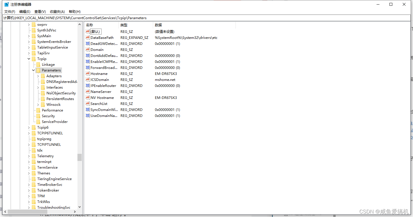
Task: Select the ICSDomain string value icon
Action: tap(88, 79)
